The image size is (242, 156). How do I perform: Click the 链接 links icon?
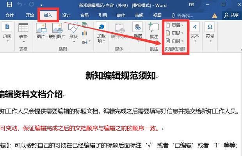(138, 32)
